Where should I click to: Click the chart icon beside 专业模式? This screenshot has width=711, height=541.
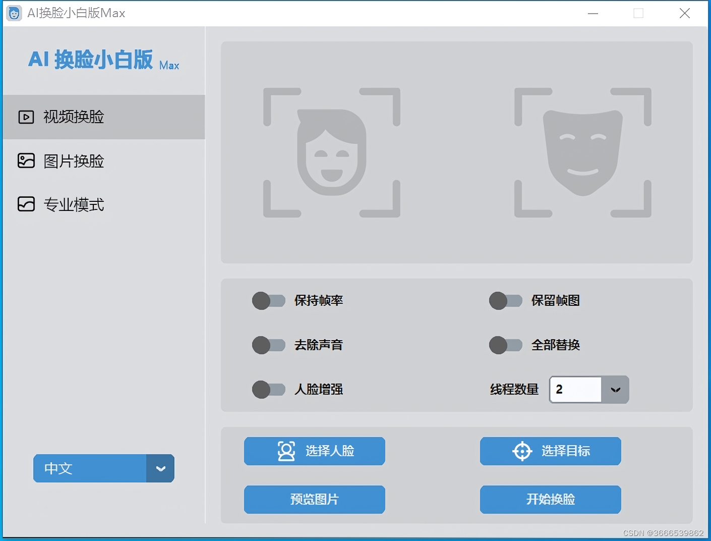(26, 204)
